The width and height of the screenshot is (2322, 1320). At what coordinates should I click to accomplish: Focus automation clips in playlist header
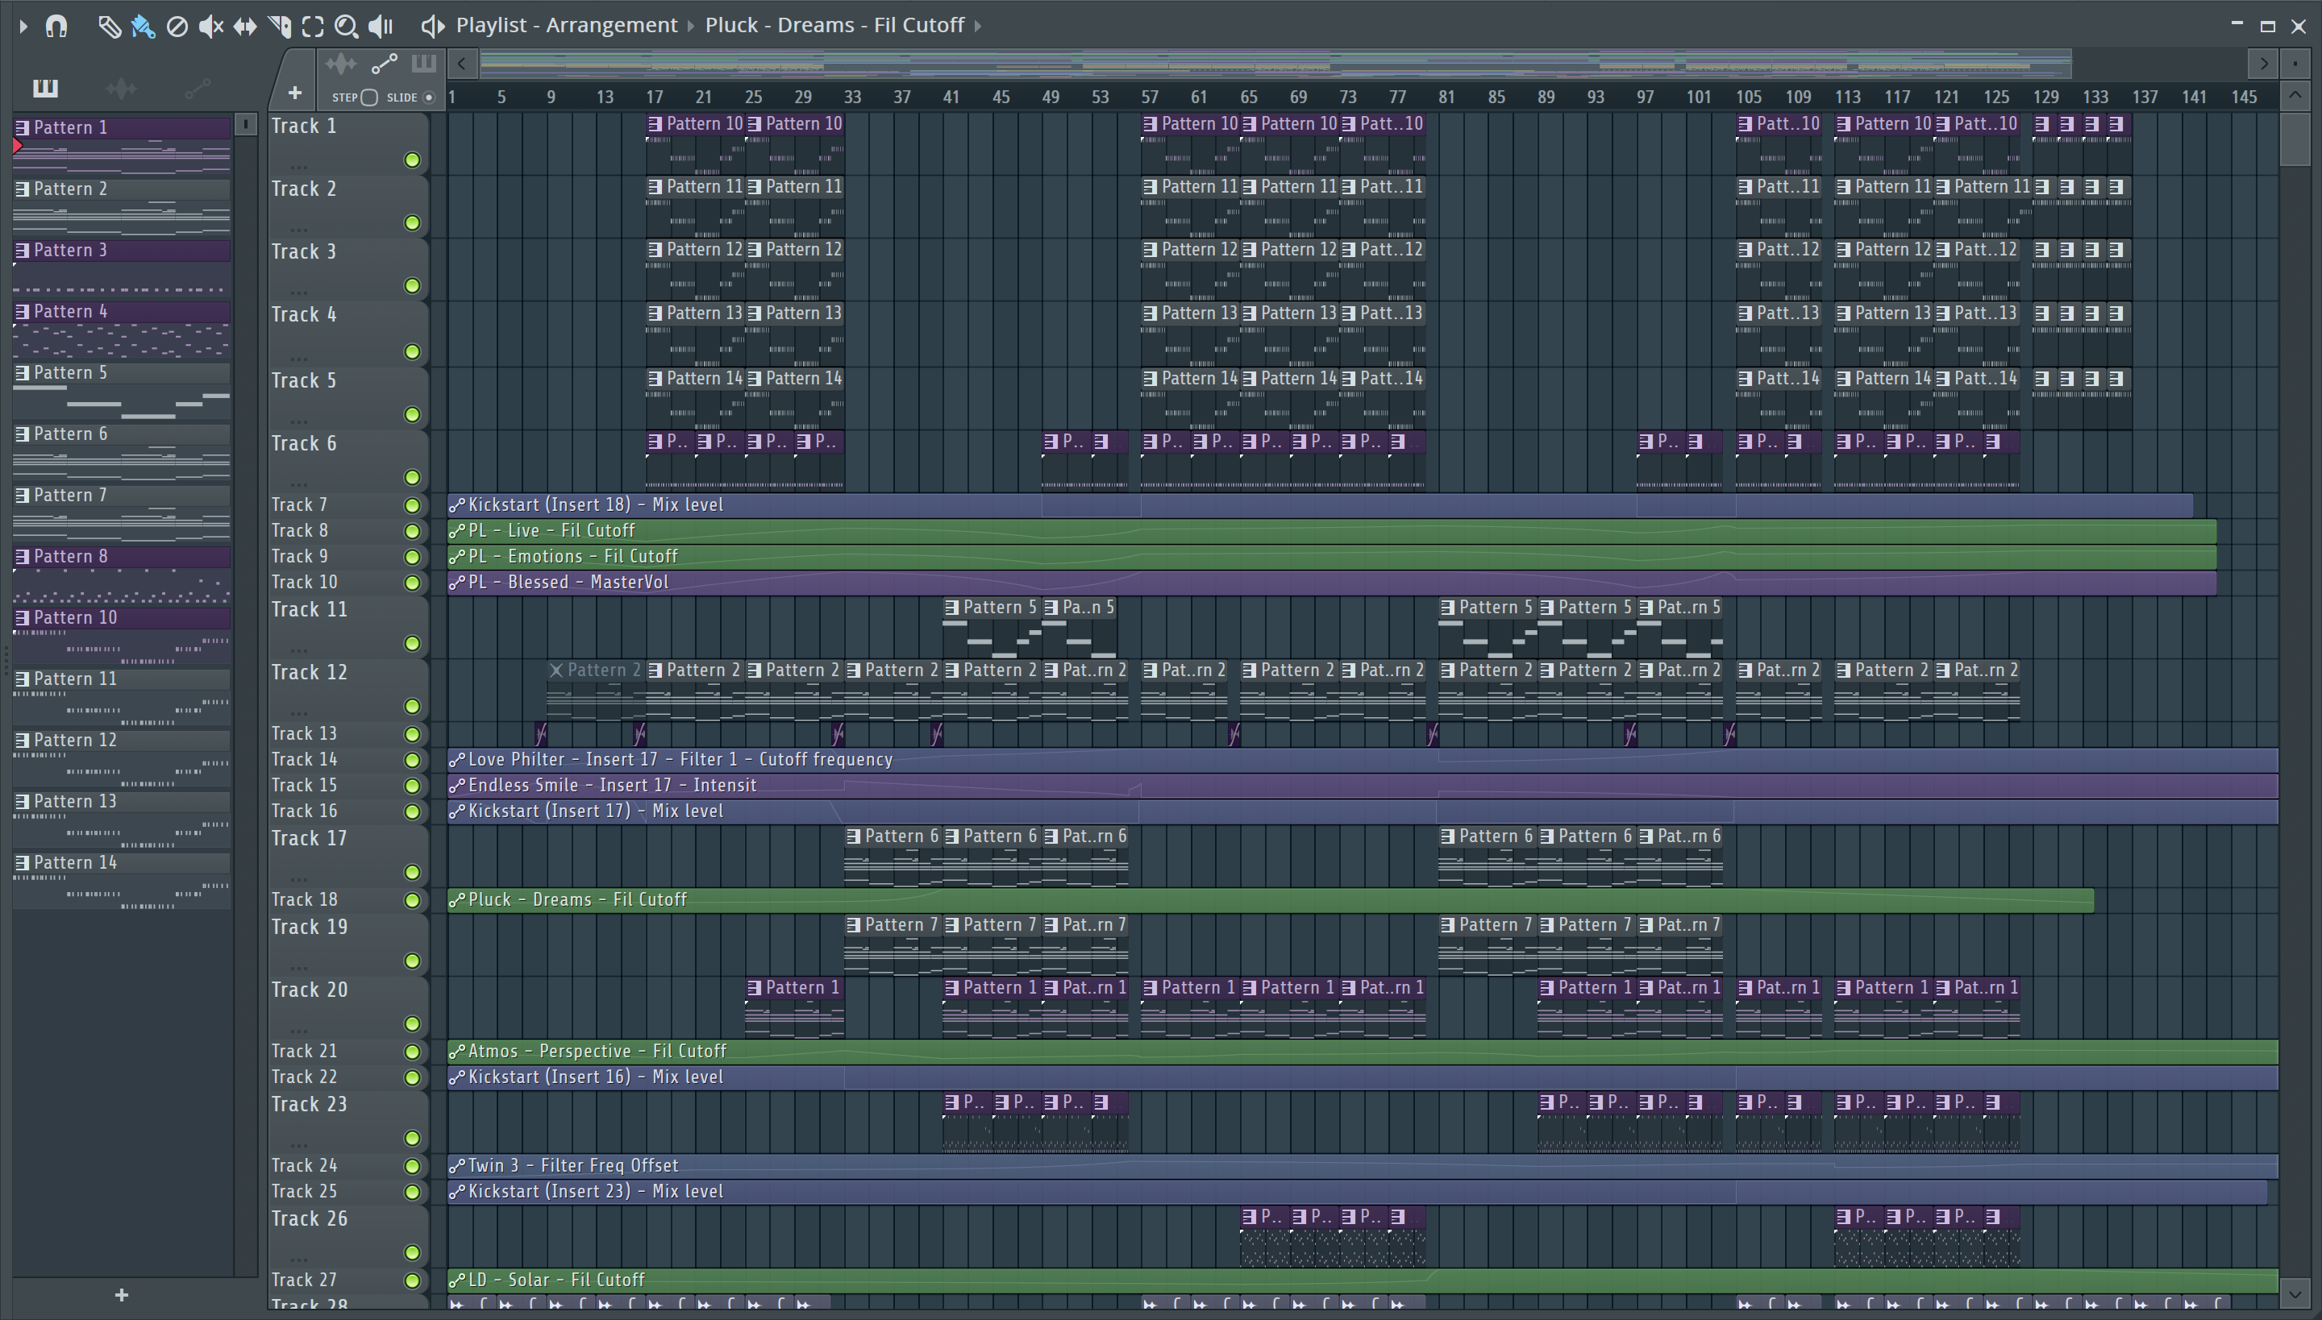point(384,64)
